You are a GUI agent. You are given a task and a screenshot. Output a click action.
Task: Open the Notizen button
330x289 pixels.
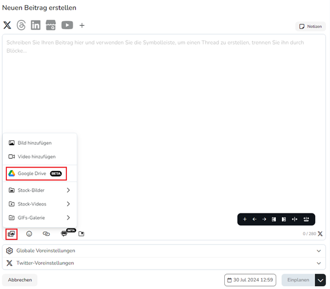point(311,26)
